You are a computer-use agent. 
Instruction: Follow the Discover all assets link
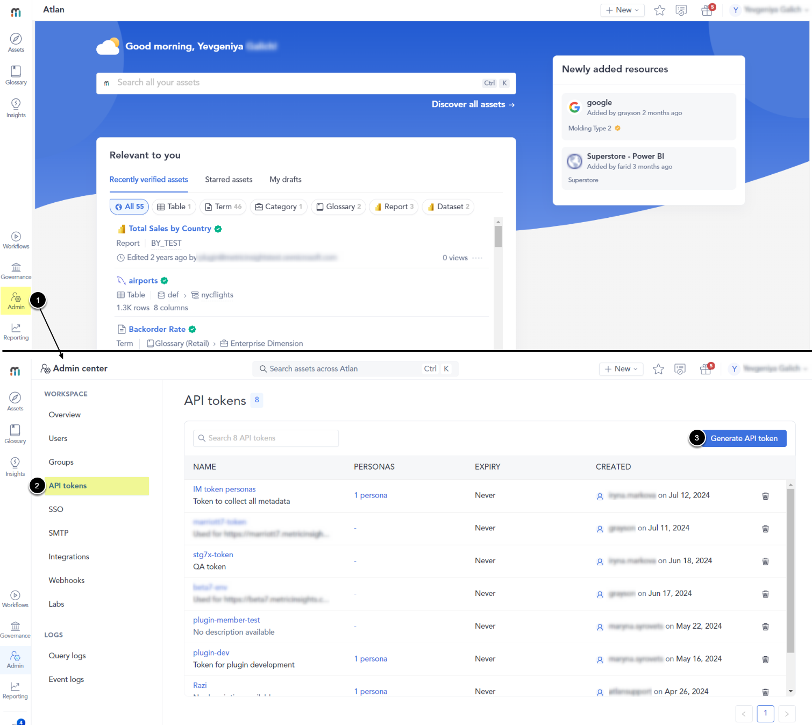473,104
